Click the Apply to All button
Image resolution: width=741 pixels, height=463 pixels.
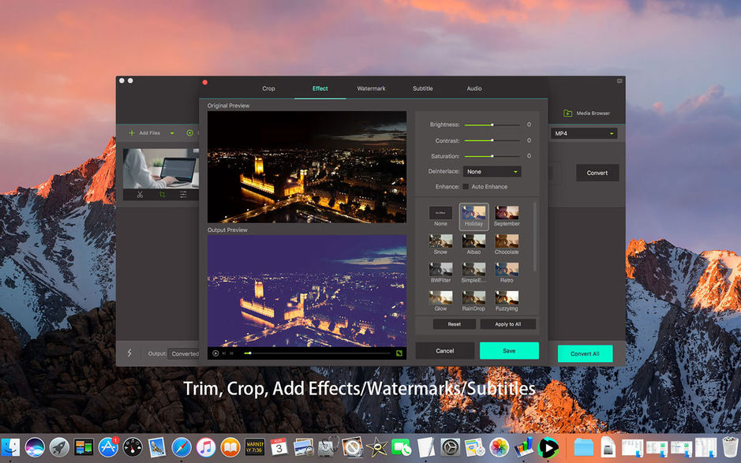pyautogui.click(x=508, y=323)
